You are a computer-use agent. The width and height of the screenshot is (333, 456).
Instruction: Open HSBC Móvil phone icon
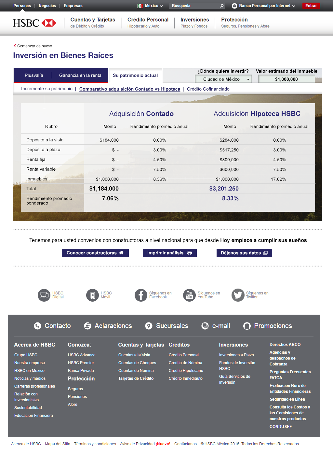click(x=92, y=295)
